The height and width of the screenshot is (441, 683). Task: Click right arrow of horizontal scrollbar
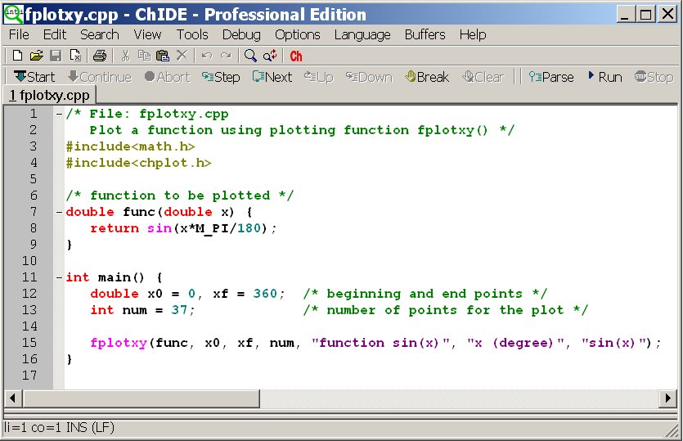pos(667,398)
